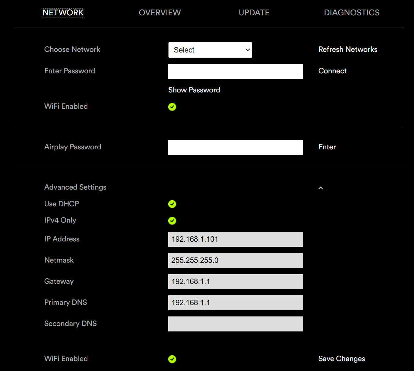The height and width of the screenshot is (371, 414).
Task: Toggle the top WiFi Enabled green checkmark
Action: pos(172,107)
